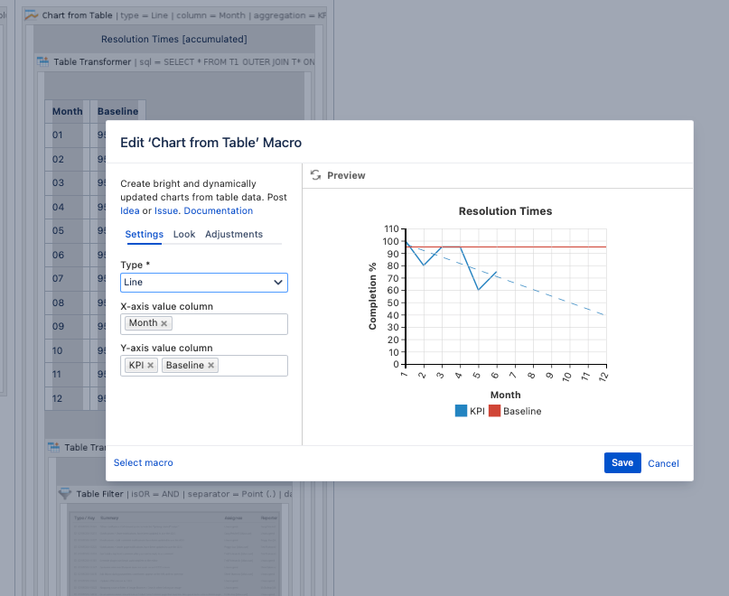Toggle the KPI blue legend swatch

[461, 411]
